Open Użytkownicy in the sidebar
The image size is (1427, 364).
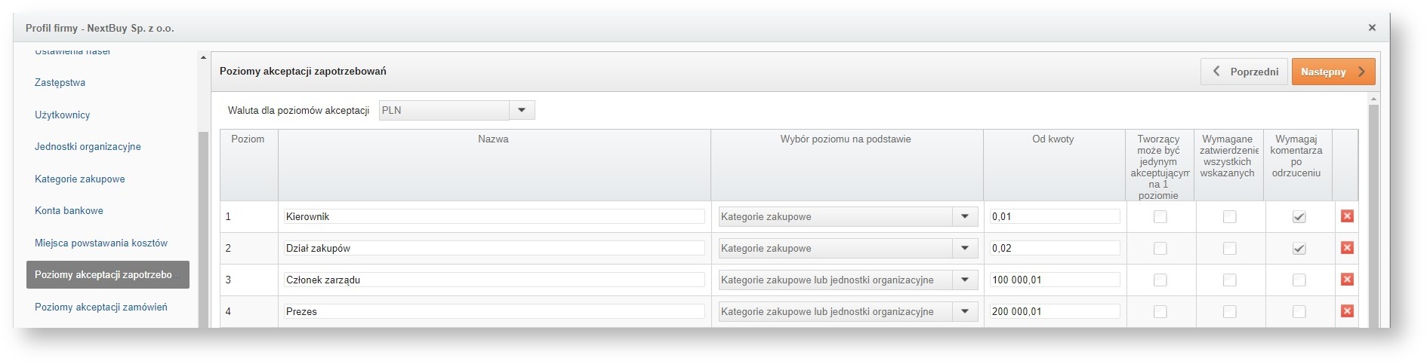pyautogui.click(x=63, y=115)
